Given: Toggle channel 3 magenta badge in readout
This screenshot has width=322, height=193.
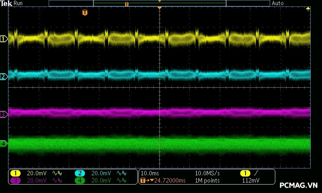Looking at the screenshot, I should [x=15, y=181].
